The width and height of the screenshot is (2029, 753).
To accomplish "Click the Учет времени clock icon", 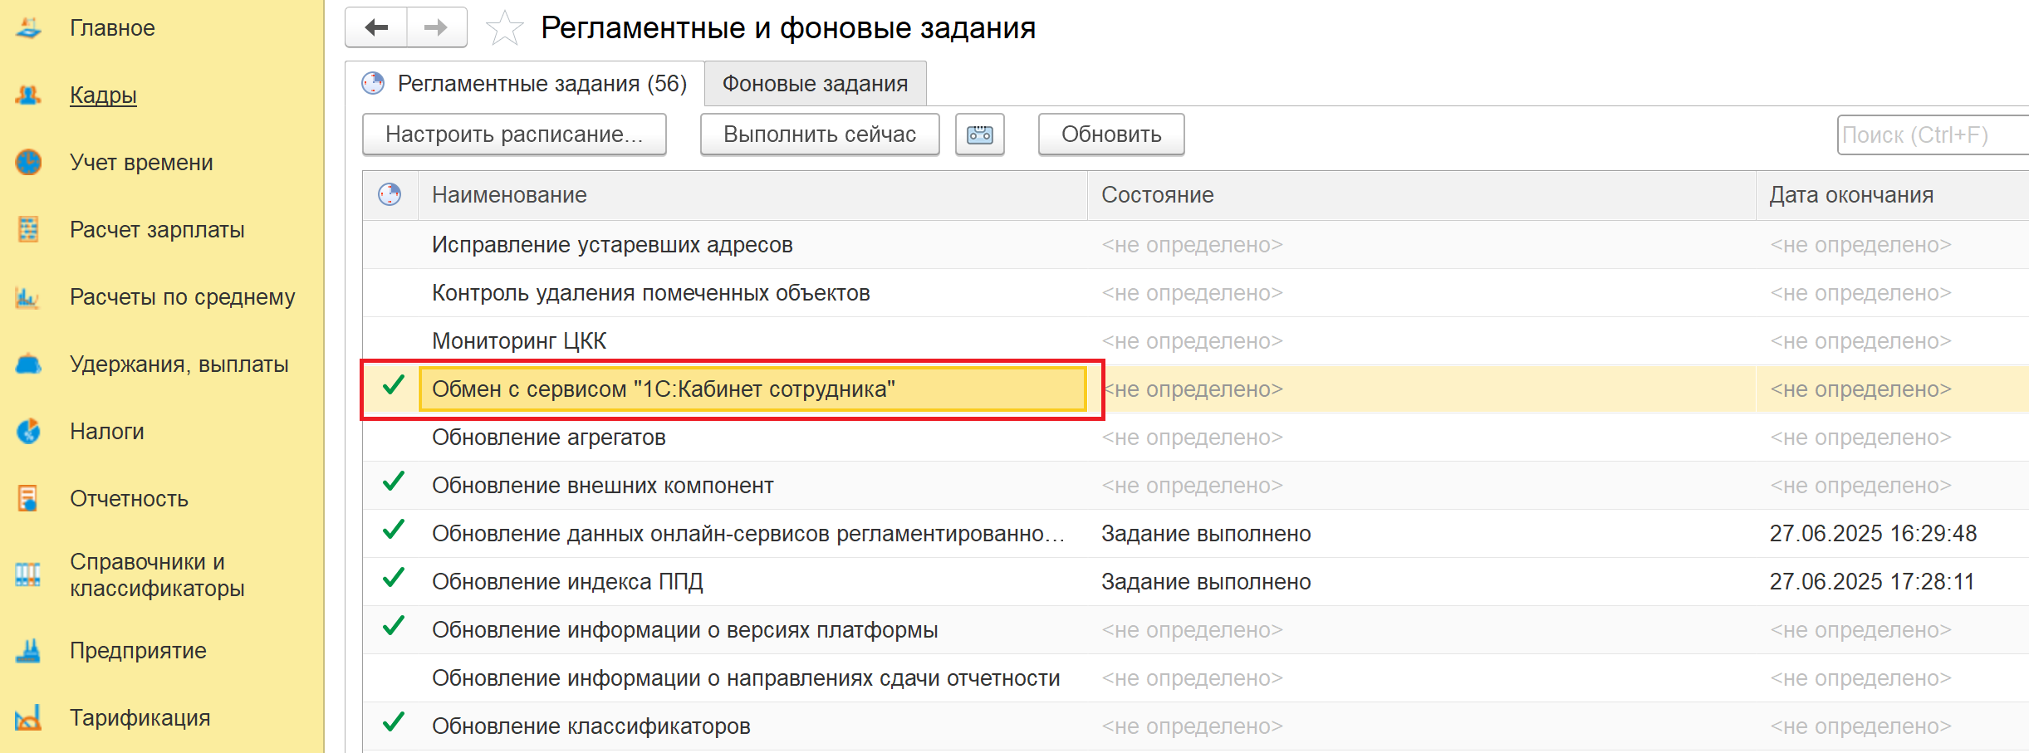I will point(28,163).
